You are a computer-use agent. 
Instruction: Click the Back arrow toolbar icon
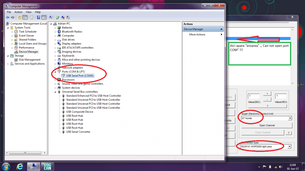pyautogui.click(x=7, y=17)
